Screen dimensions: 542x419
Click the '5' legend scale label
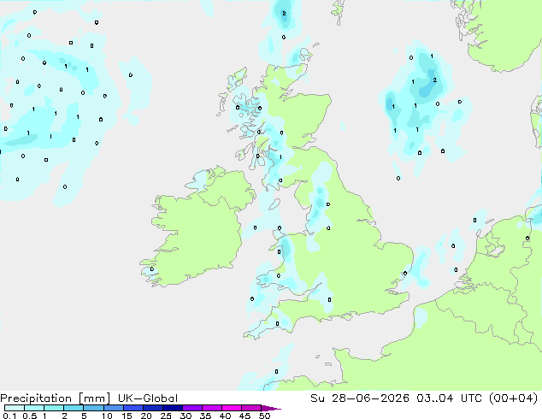pyautogui.click(x=84, y=416)
